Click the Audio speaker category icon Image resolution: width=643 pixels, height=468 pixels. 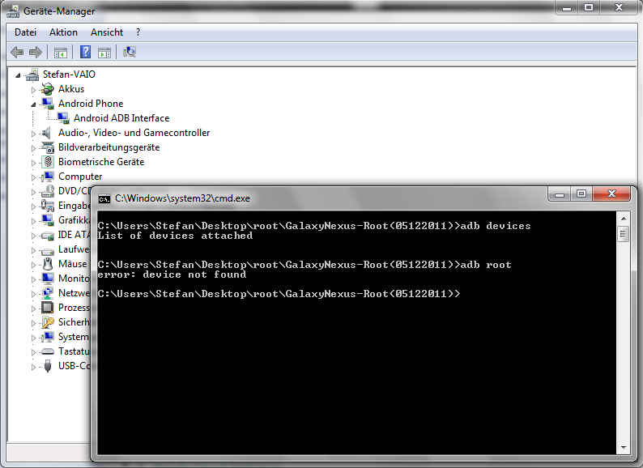(48, 133)
